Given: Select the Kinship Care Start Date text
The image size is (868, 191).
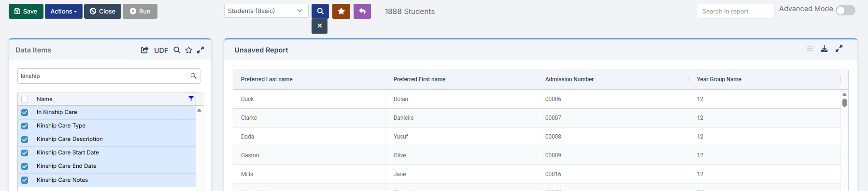Looking at the screenshot, I should (68, 153).
